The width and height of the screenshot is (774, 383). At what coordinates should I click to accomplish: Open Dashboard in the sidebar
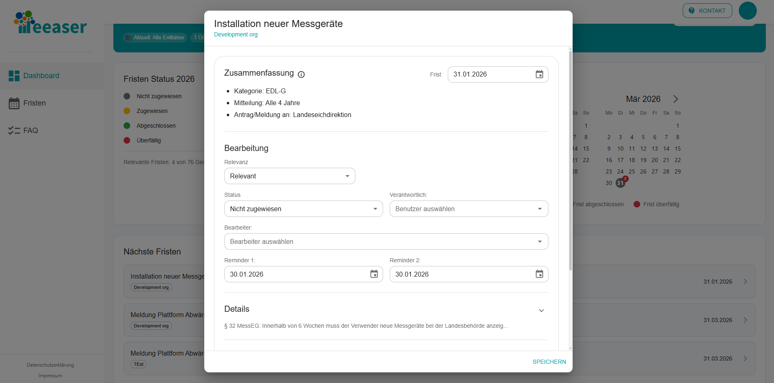click(x=41, y=76)
